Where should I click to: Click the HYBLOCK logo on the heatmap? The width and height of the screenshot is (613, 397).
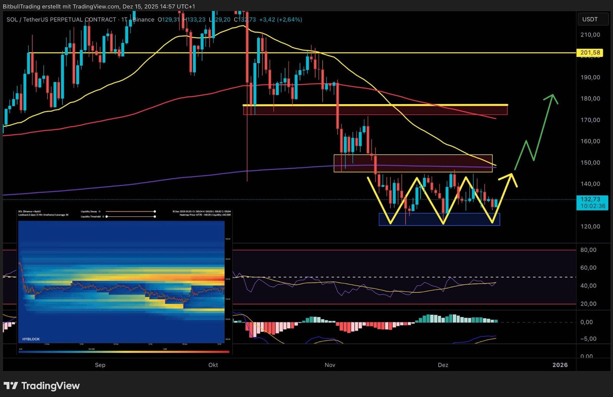(x=31, y=339)
